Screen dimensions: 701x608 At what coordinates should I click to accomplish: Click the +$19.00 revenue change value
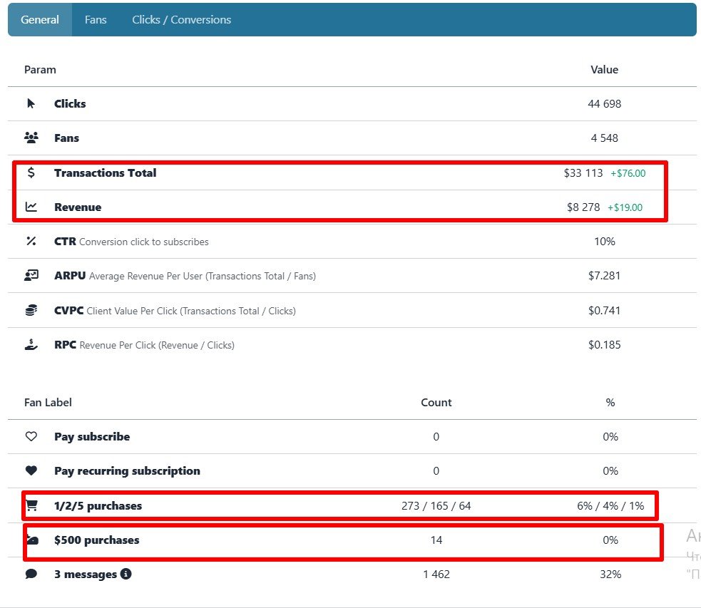tap(625, 207)
